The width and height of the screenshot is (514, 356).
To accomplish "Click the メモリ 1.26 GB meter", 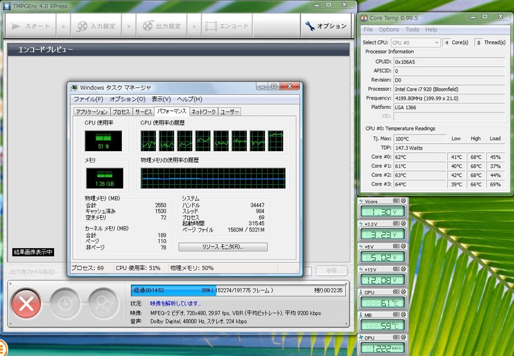I will (104, 178).
